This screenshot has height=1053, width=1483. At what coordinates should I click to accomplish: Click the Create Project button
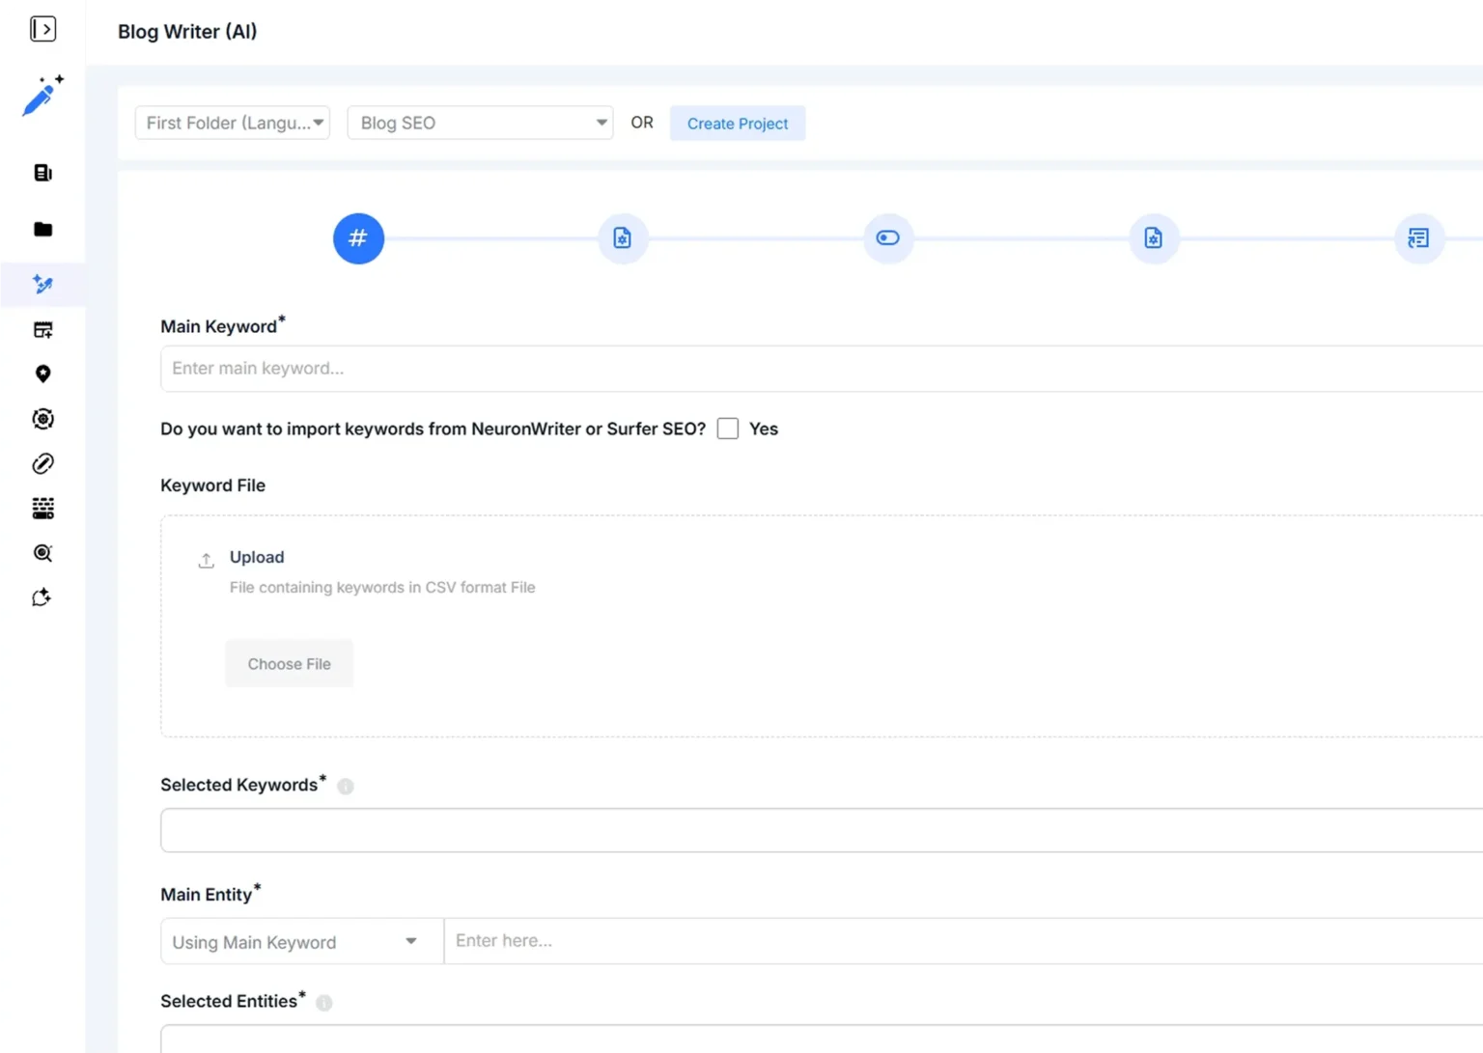click(738, 124)
